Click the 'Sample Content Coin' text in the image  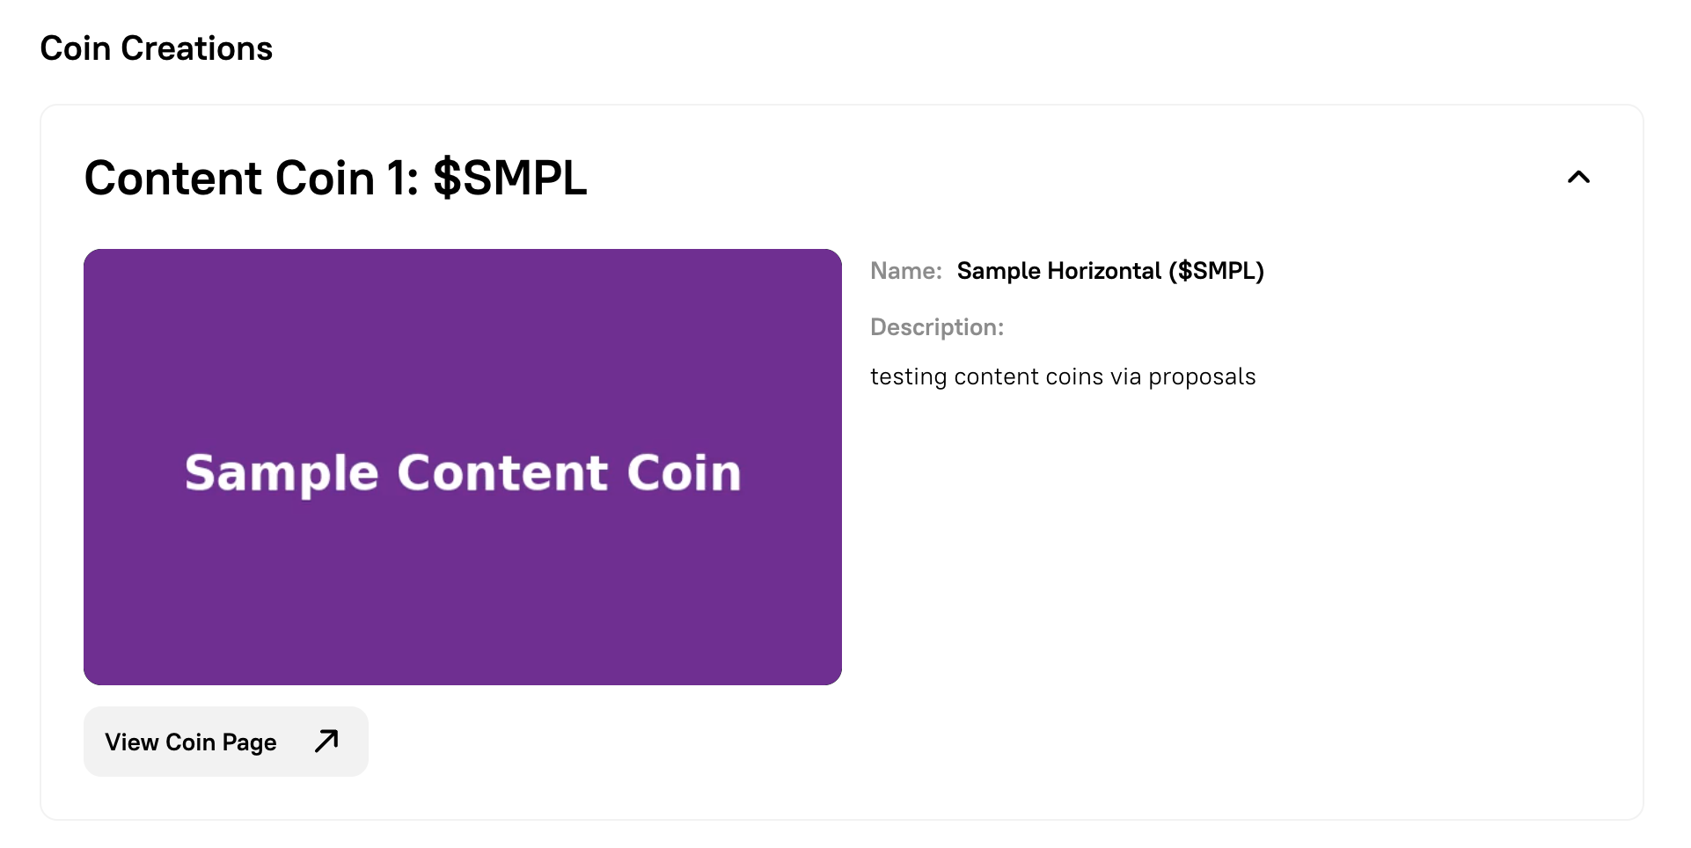point(462,473)
